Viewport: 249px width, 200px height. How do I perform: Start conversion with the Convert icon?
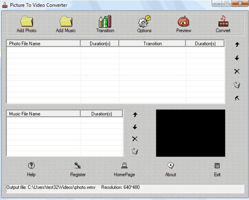pyautogui.click(x=223, y=22)
